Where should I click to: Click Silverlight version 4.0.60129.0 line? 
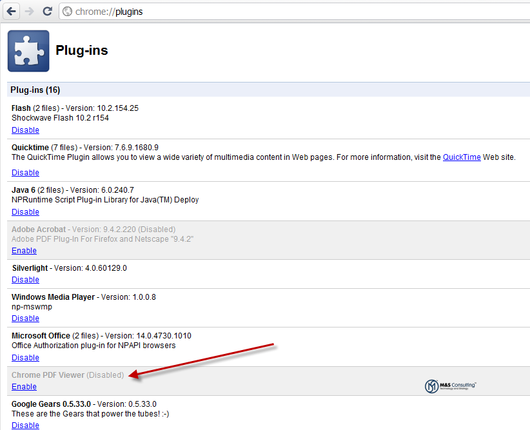click(x=69, y=268)
